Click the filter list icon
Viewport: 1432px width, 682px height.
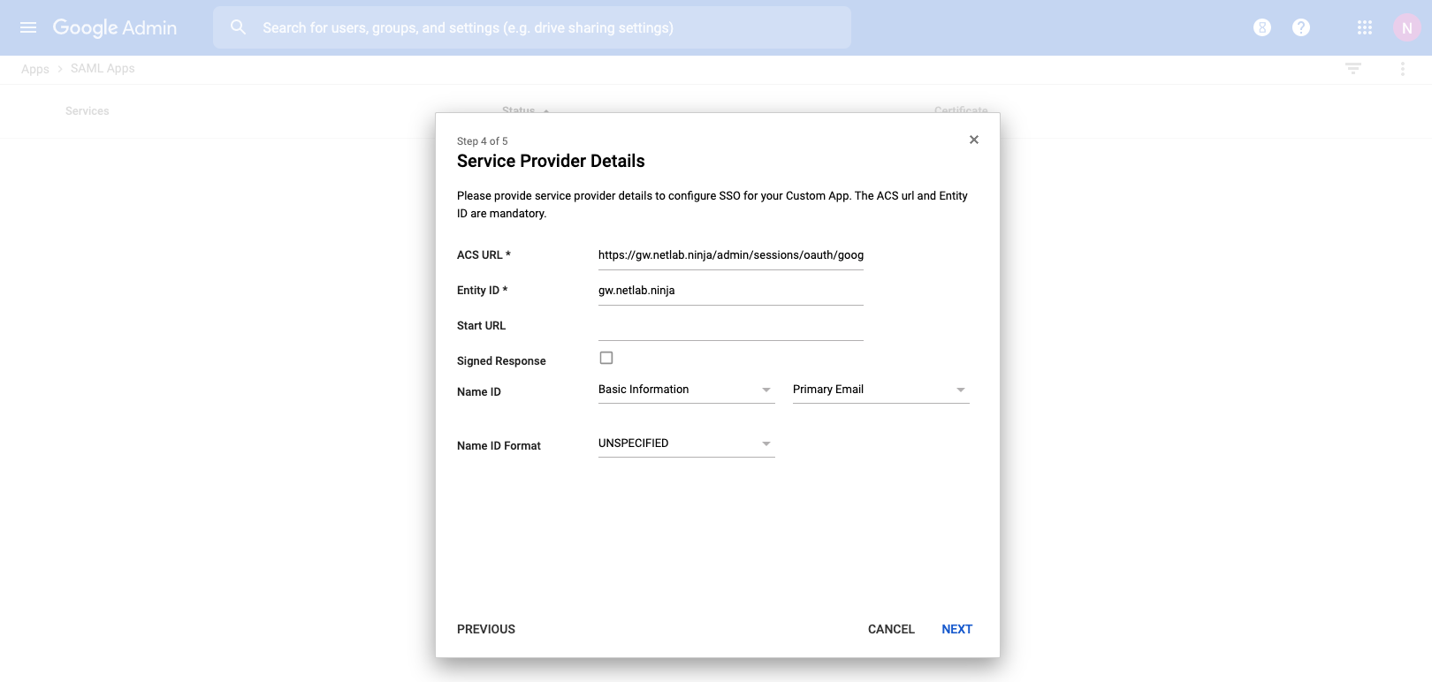1353,68
